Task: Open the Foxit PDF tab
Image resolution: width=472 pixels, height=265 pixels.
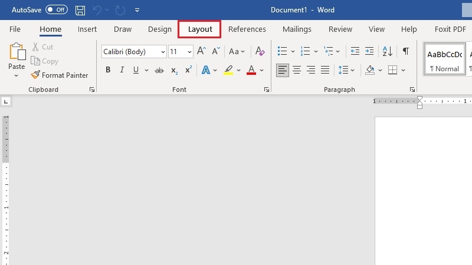Action: coord(450,29)
